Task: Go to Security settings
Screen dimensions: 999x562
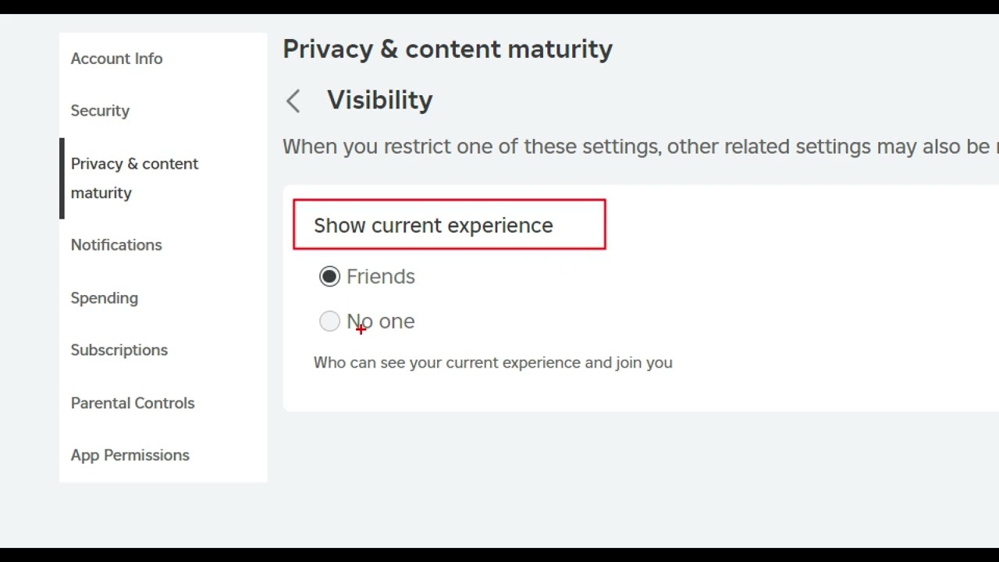Action: click(x=100, y=111)
